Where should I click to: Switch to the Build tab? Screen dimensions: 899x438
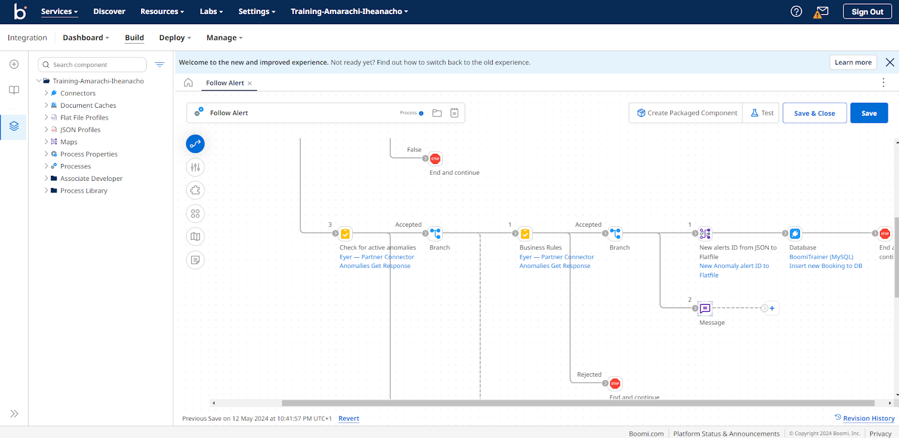click(134, 38)
